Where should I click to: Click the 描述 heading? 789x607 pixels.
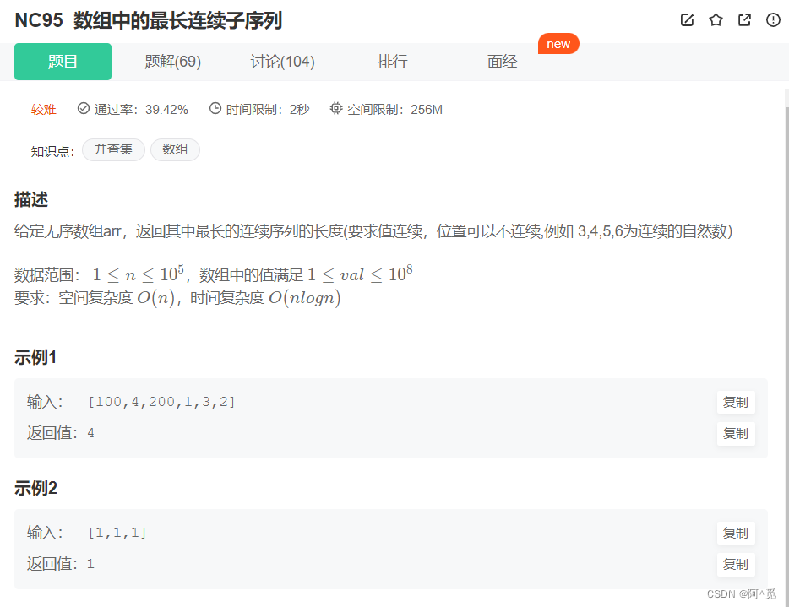click(x=31, y=199)
